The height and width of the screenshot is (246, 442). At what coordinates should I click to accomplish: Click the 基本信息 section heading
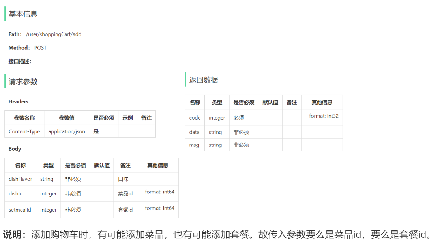tap(23, 14)
